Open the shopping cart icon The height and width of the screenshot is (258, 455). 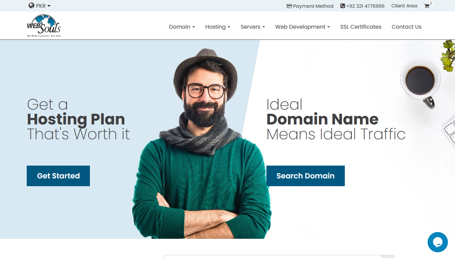click(427, 6)
